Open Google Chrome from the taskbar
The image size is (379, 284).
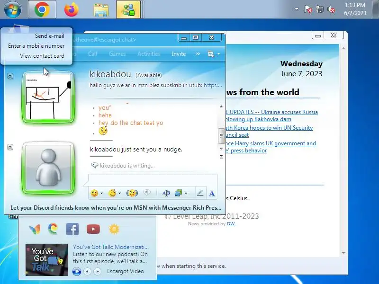click(42, 9)
